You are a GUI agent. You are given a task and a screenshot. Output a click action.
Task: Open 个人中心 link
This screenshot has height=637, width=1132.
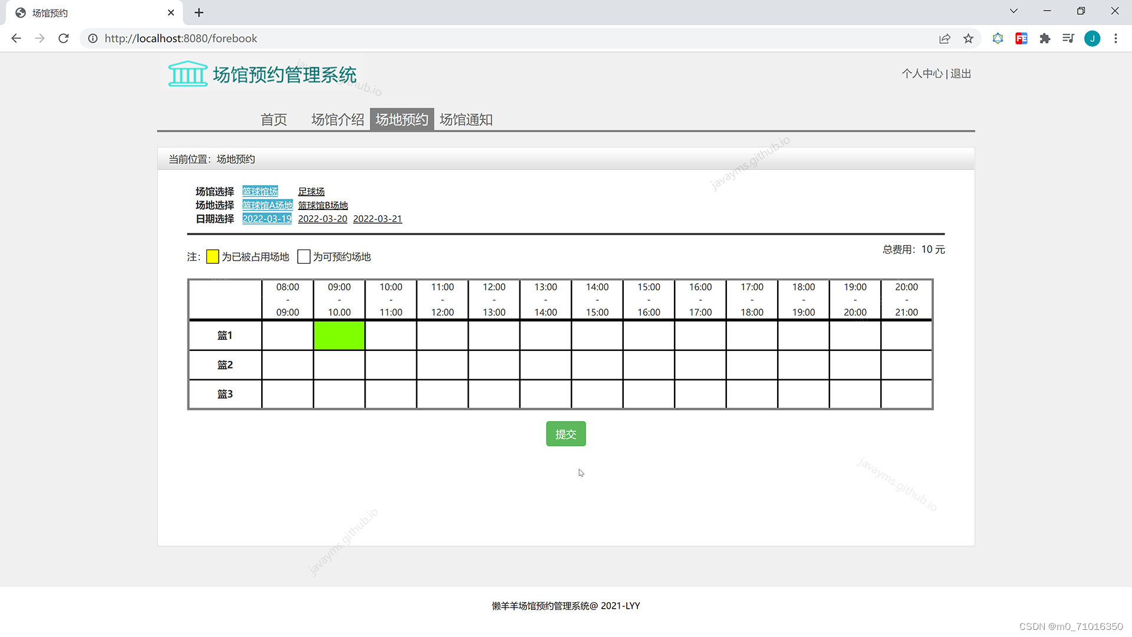922,74
